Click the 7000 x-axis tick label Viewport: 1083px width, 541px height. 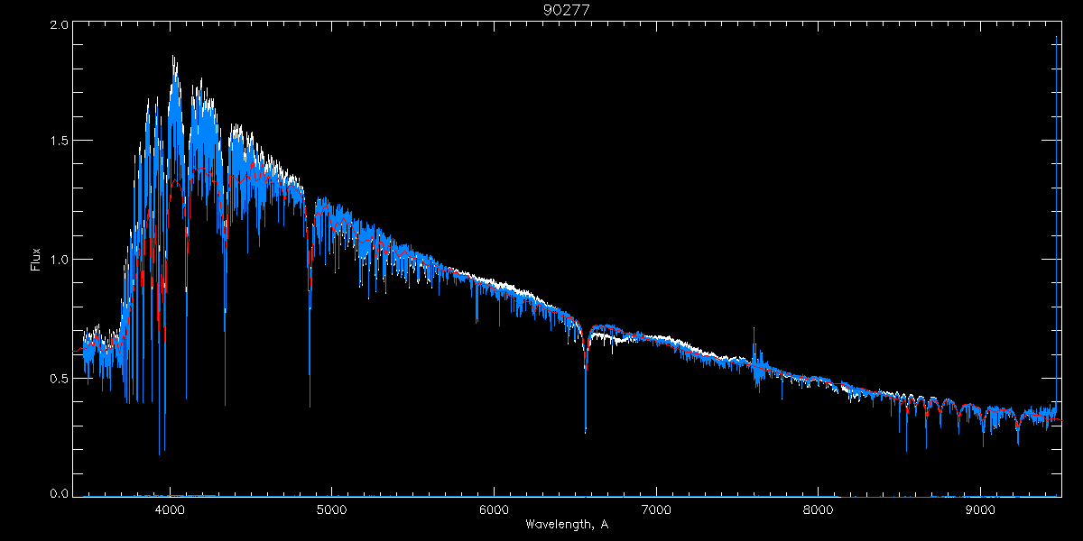(656, 509)
